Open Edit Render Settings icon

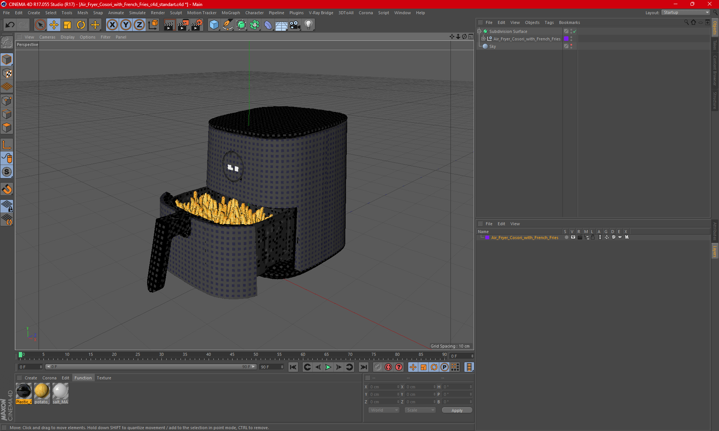[x=197, y=25]
